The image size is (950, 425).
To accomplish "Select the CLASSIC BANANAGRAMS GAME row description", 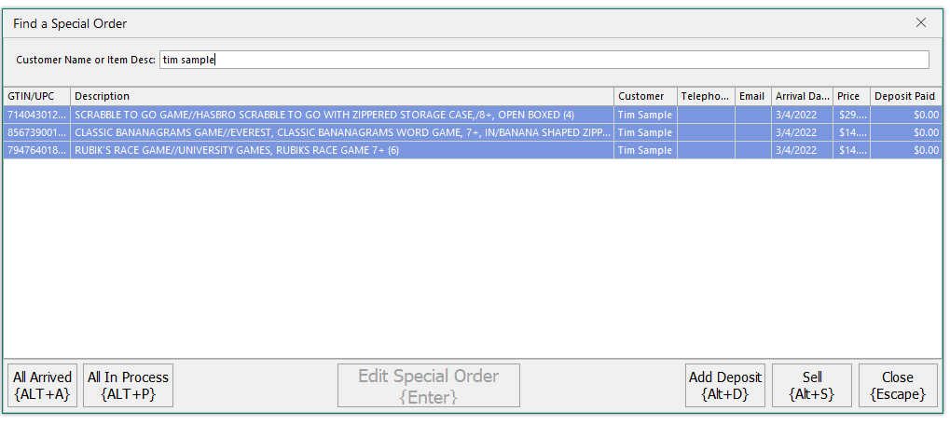I will click(342, 132).
